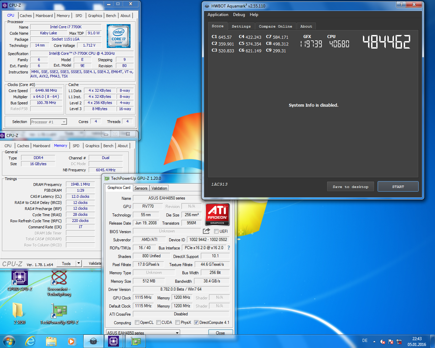
Task: Click the ATI Radeon logo in GPU-Z
Action: click(217, 214)
